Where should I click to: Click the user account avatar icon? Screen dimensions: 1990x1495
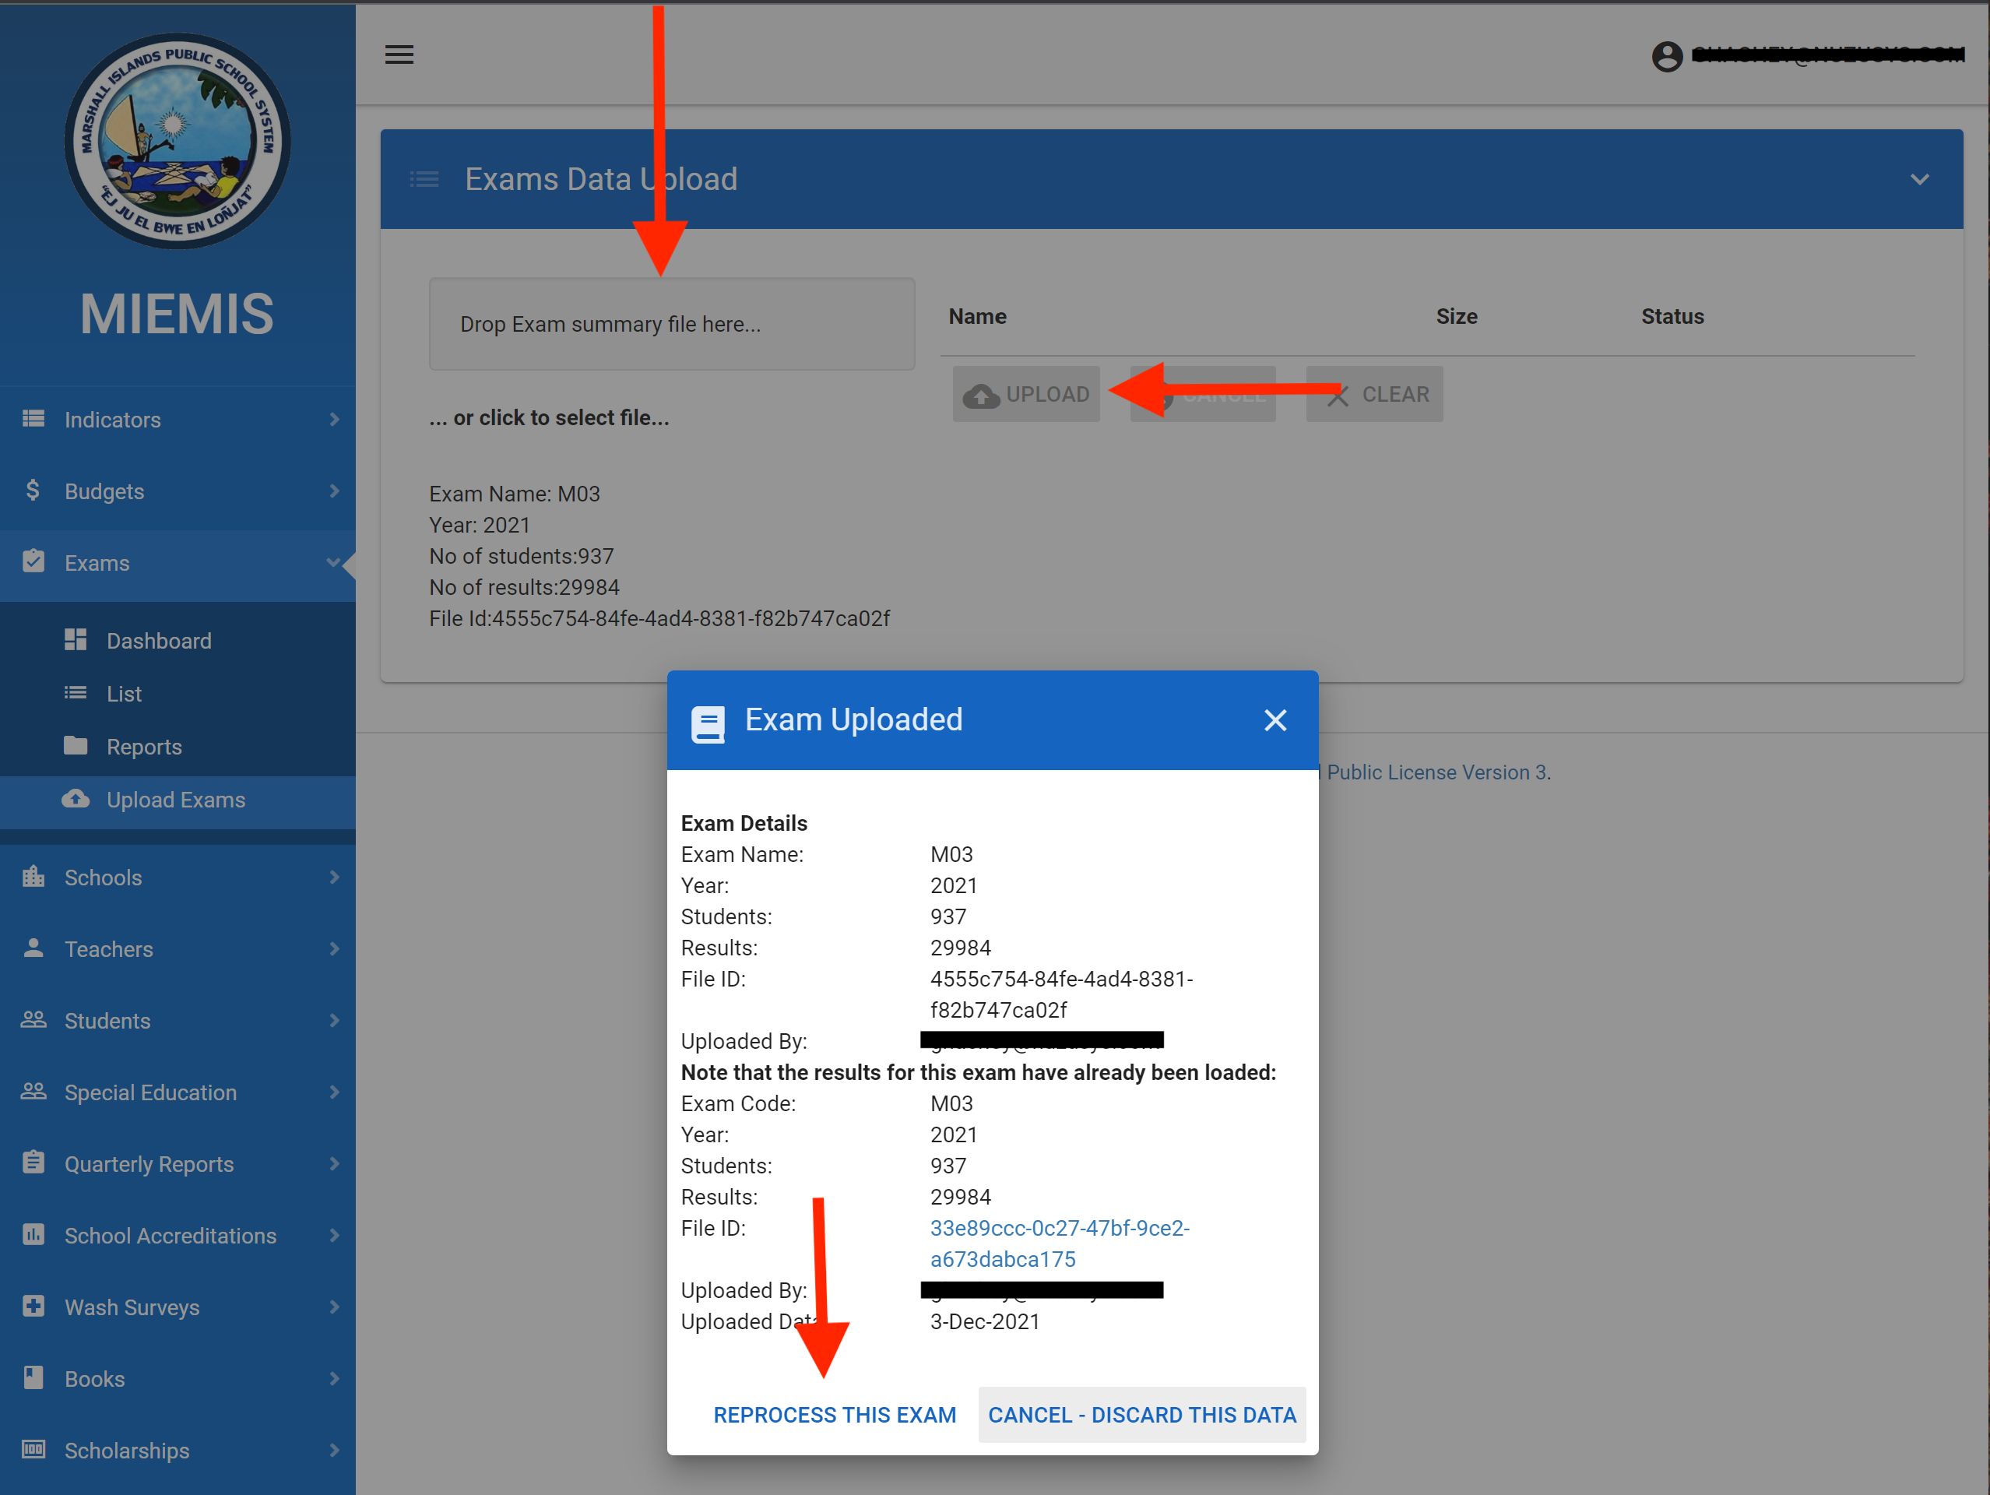[x=1666, y=57]
